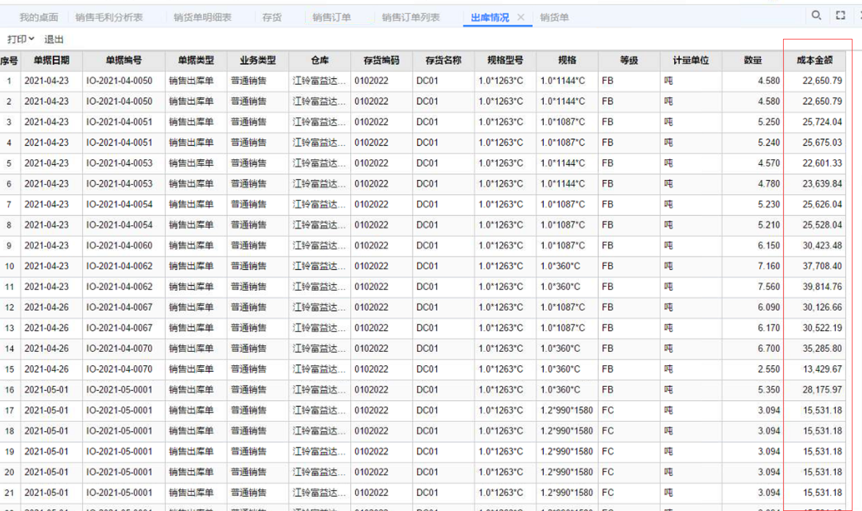The image size is (862, 511).
Task: Select cost amount 25,528.04
Action: 823,225
